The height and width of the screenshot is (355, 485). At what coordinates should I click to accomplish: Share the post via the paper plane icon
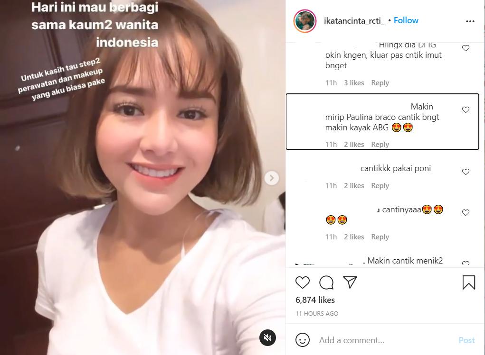click(x=350, y=282)
